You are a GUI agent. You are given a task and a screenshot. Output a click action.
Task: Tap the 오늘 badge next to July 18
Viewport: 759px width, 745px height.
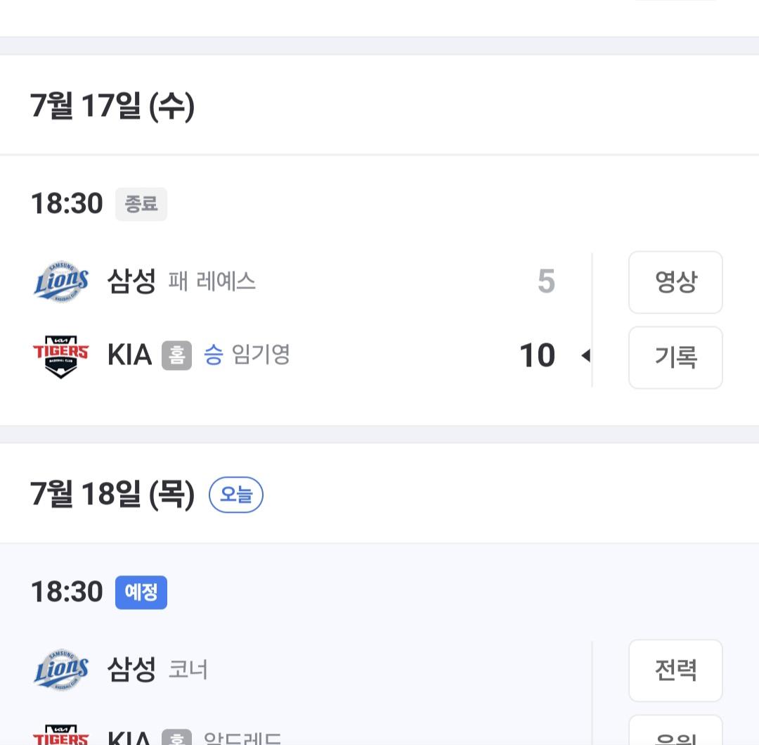(236, 495)
